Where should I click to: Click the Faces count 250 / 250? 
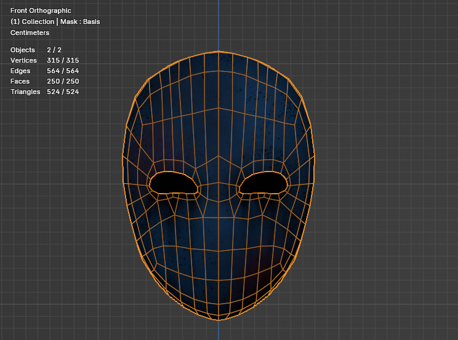(63, 81)
